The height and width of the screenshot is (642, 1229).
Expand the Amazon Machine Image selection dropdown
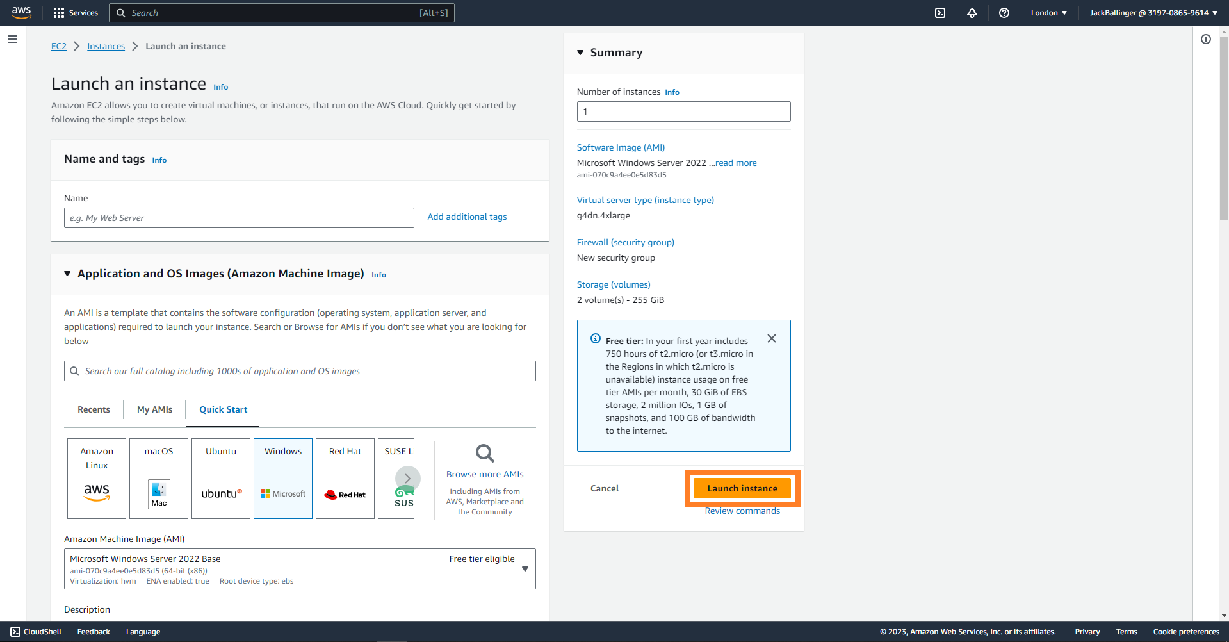[x=525, y=569]
